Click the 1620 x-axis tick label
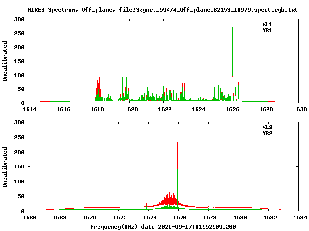 click(131, 109)
